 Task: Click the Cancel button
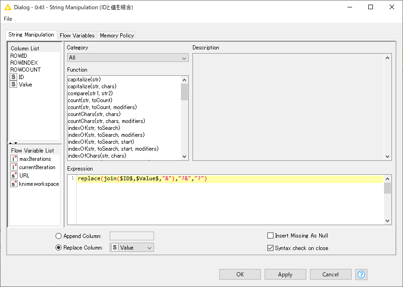point(330,275)
